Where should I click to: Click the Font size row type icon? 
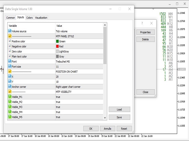[x=10, y=66]
